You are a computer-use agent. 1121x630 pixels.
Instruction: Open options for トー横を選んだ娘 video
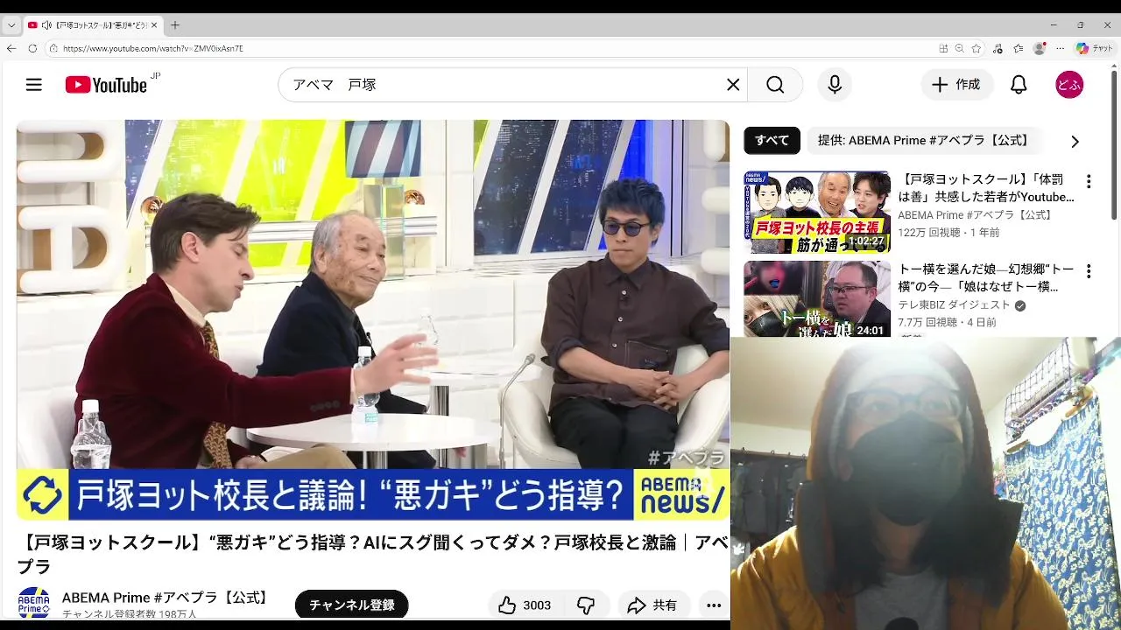coord(1089,271)
